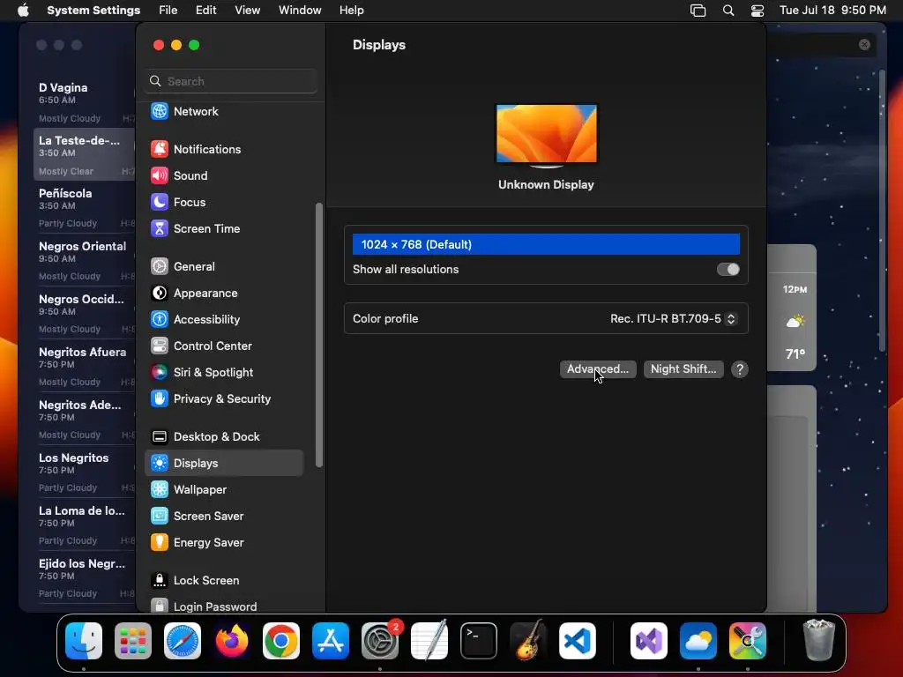903x677 pixels.
Task: Open Visual Studio from the Dock
Action: click(x=649, y=641)
